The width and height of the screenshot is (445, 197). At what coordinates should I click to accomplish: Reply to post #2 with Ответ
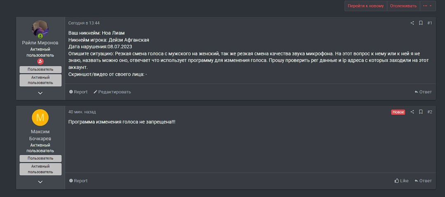423,181
